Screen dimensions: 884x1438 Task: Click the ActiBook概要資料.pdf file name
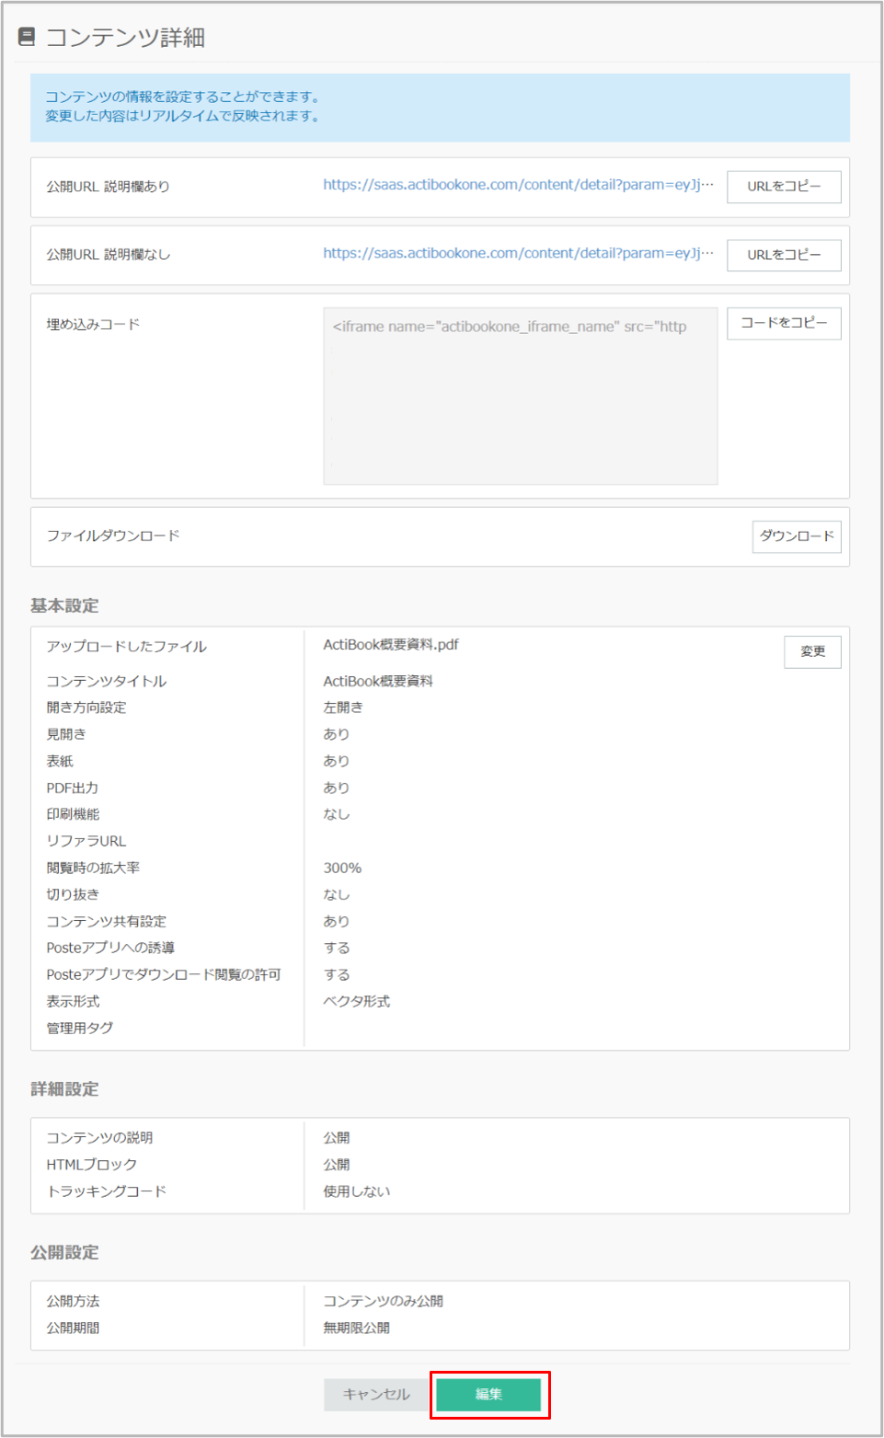(390, 645)
